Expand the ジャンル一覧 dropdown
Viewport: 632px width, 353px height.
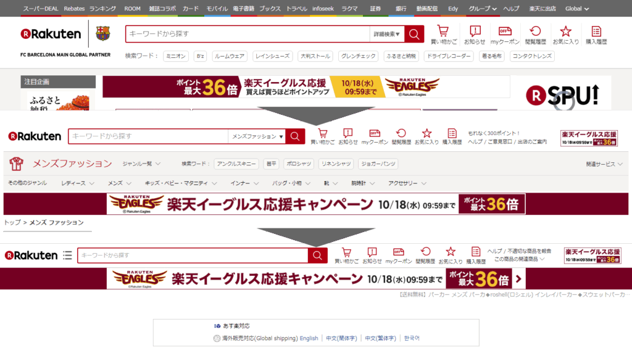tap(141, 164)
